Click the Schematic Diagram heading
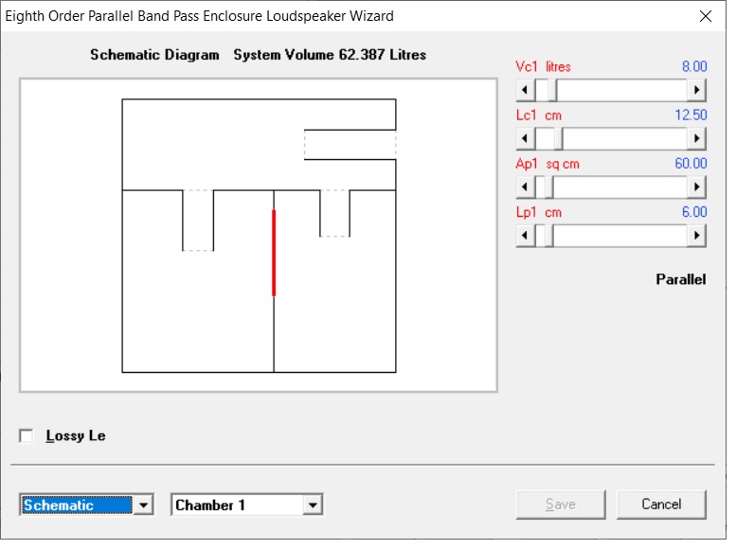The width and height of the screenshot is (736, 549). [x=154, y=55]
